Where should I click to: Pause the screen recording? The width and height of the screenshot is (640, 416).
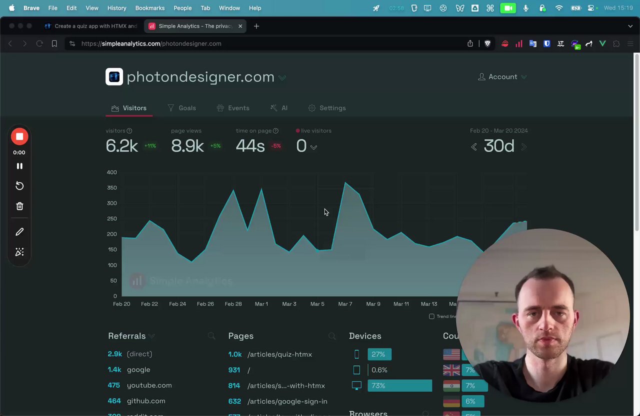coord(19,166)
